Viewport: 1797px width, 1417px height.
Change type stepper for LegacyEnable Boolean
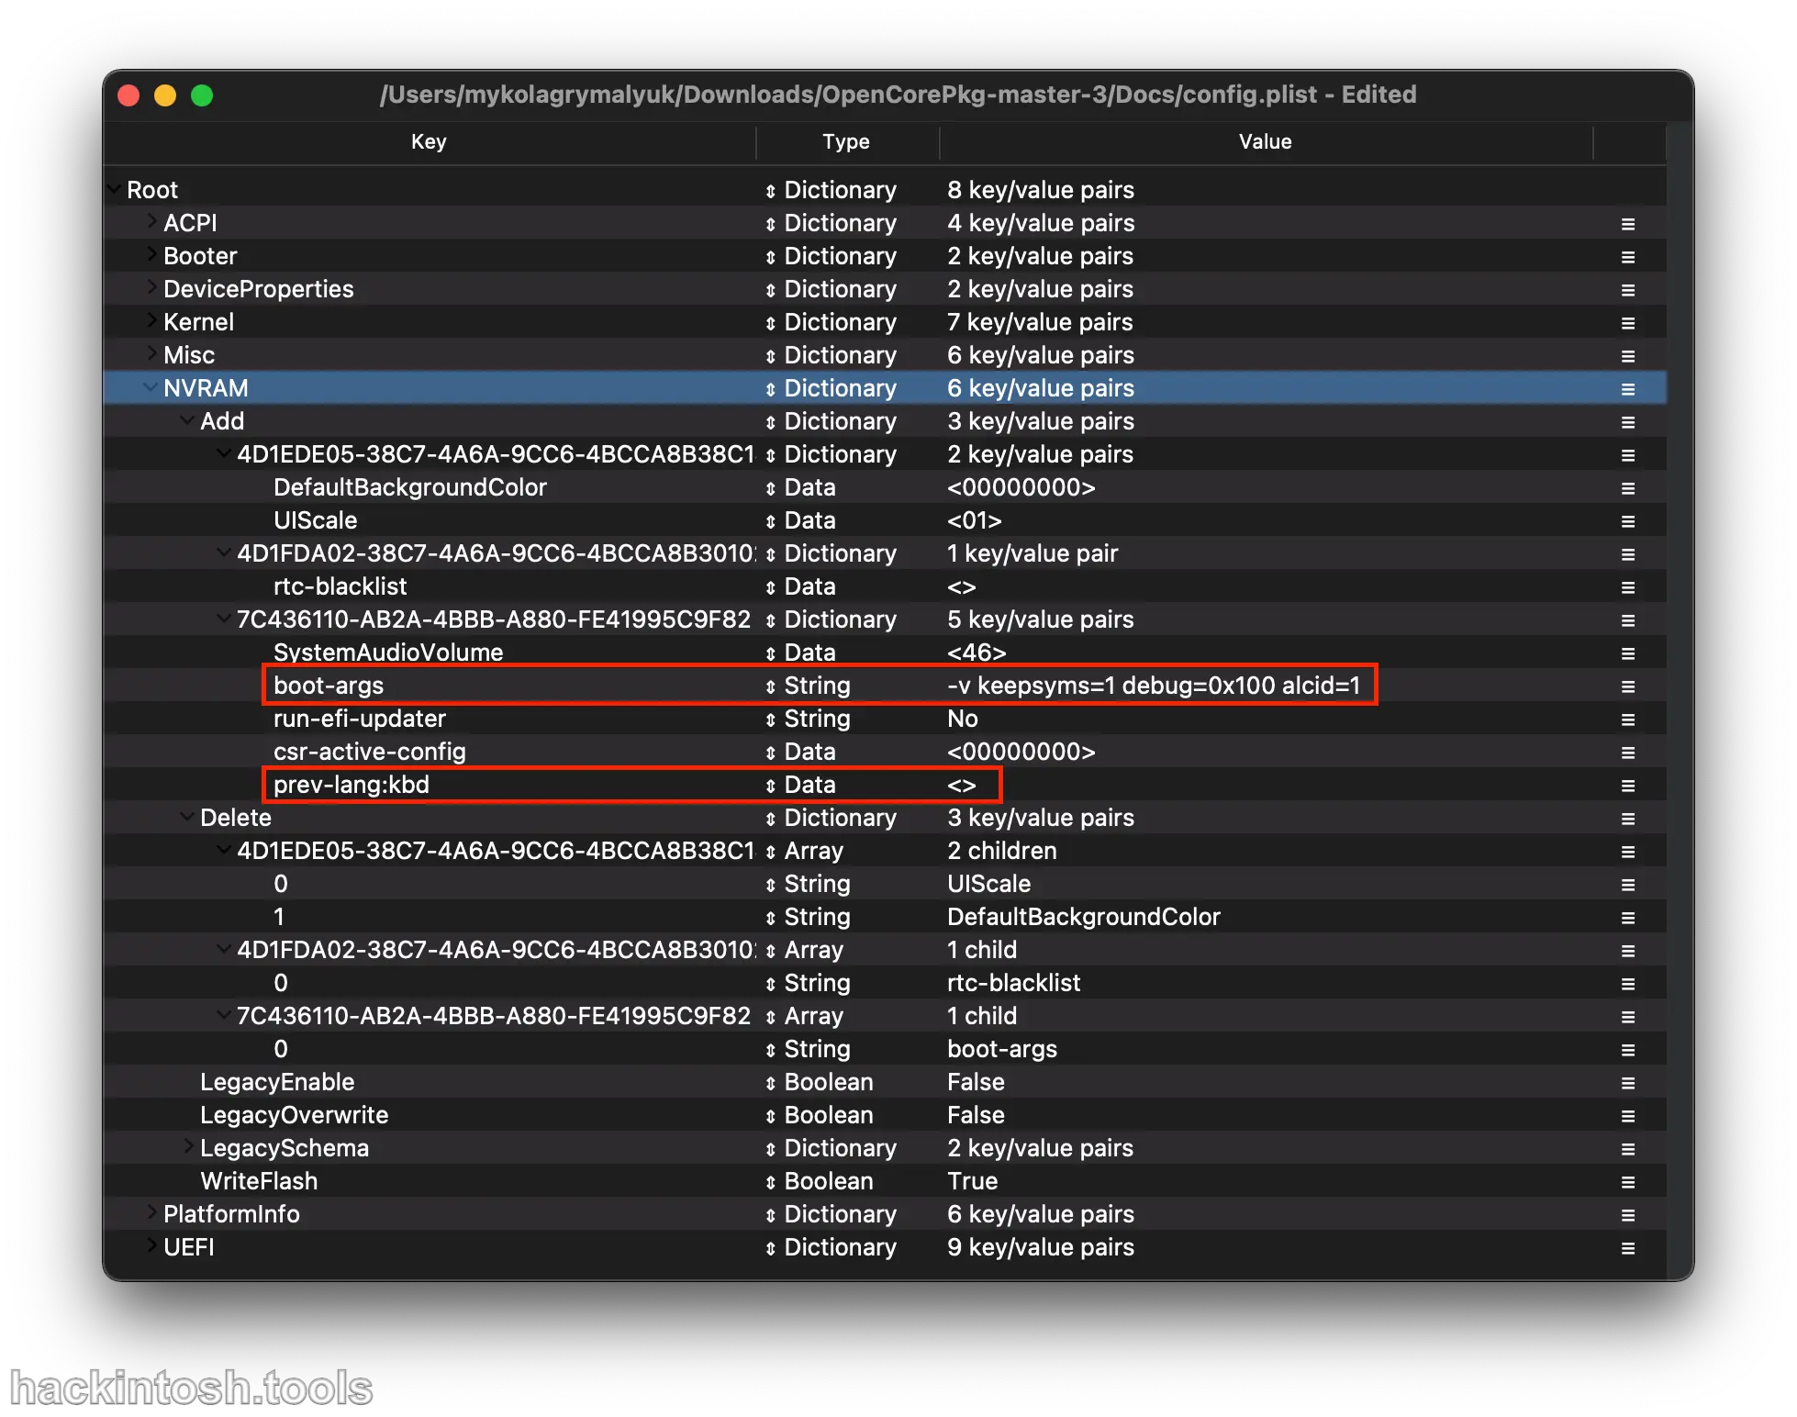[x=770, y=1083]
